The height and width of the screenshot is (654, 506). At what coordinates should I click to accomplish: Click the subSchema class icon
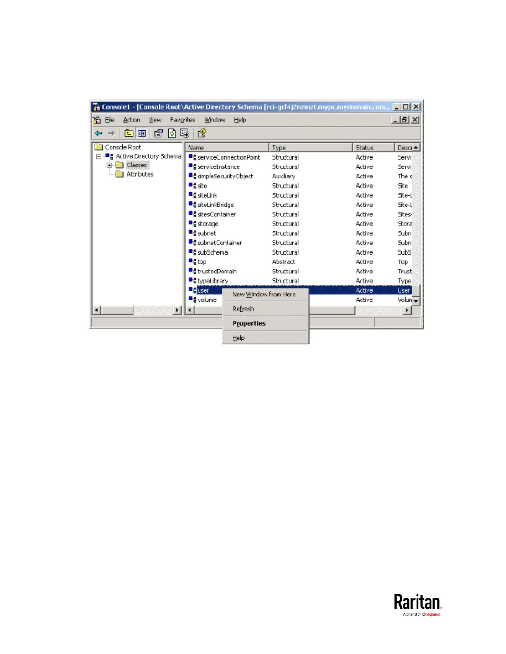[192, 252]
